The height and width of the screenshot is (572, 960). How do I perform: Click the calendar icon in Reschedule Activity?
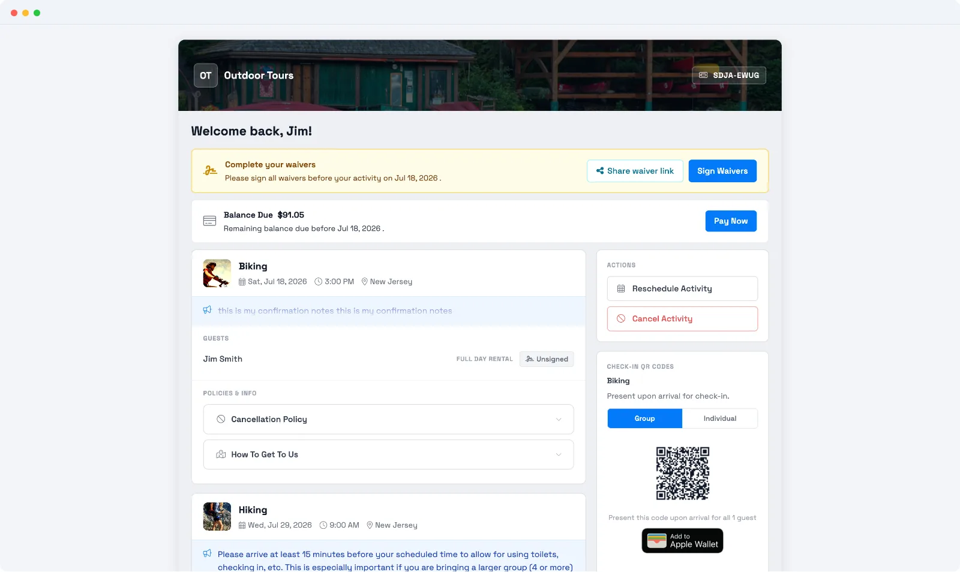[621, 289]
